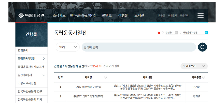Go to the 도서관 menu
The width and height of the screenshot is (224, 103).
point(139,16)
